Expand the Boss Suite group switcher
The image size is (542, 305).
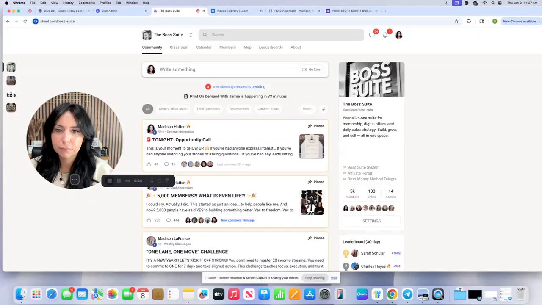[x=191, y=35]
